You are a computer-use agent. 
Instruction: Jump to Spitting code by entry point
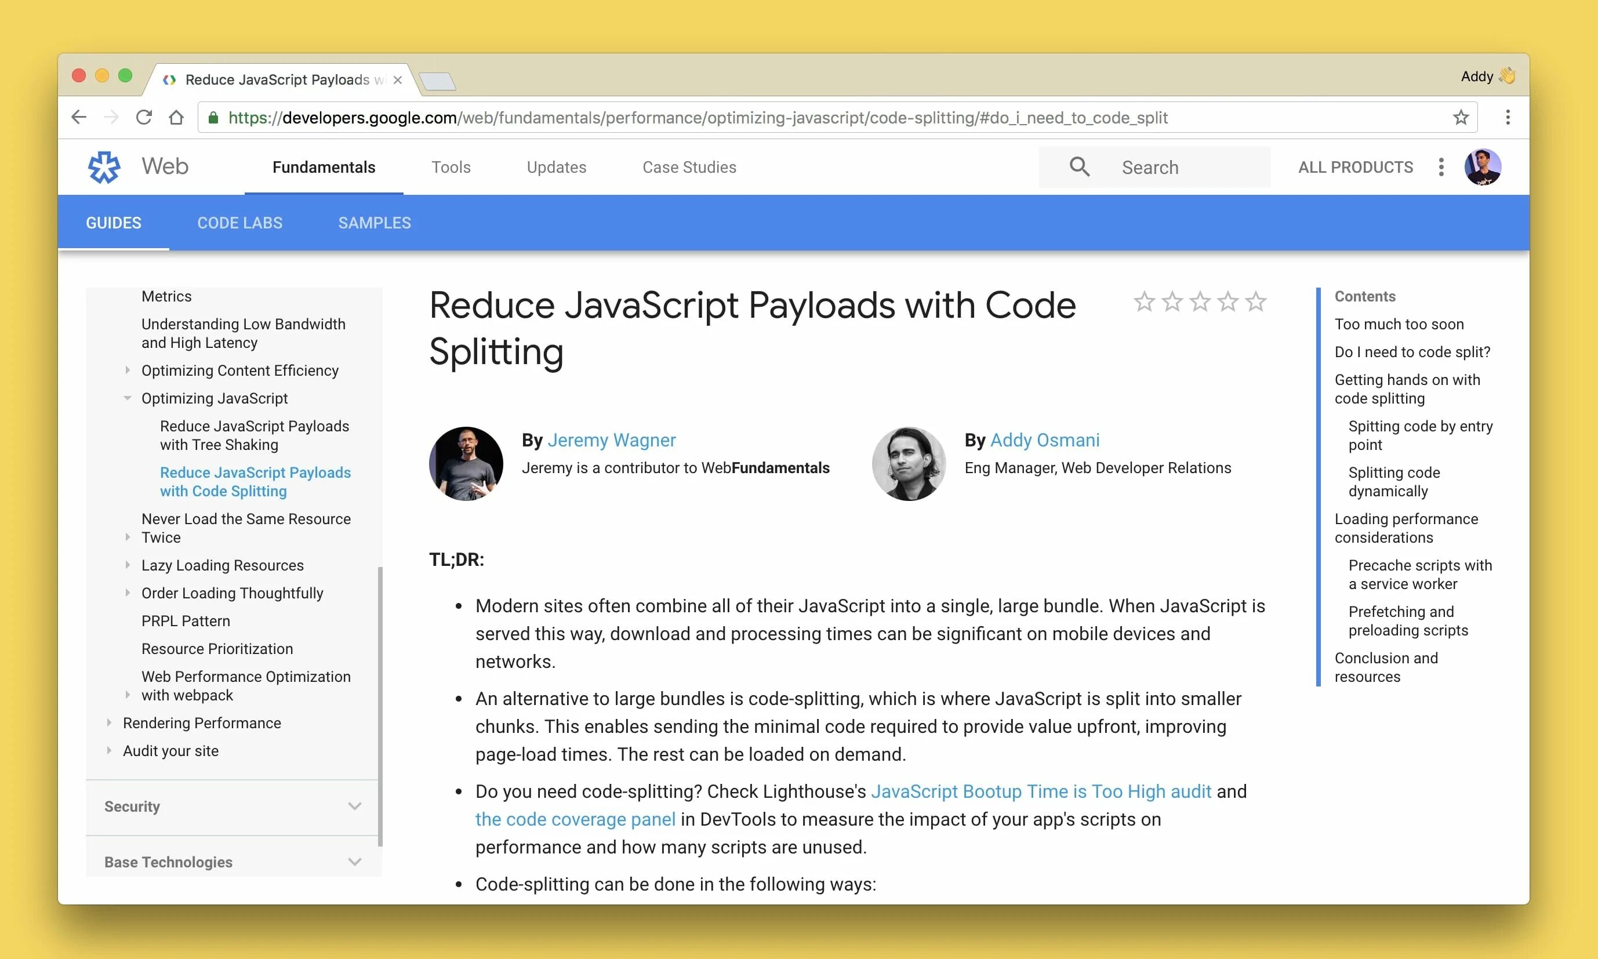1421,435
